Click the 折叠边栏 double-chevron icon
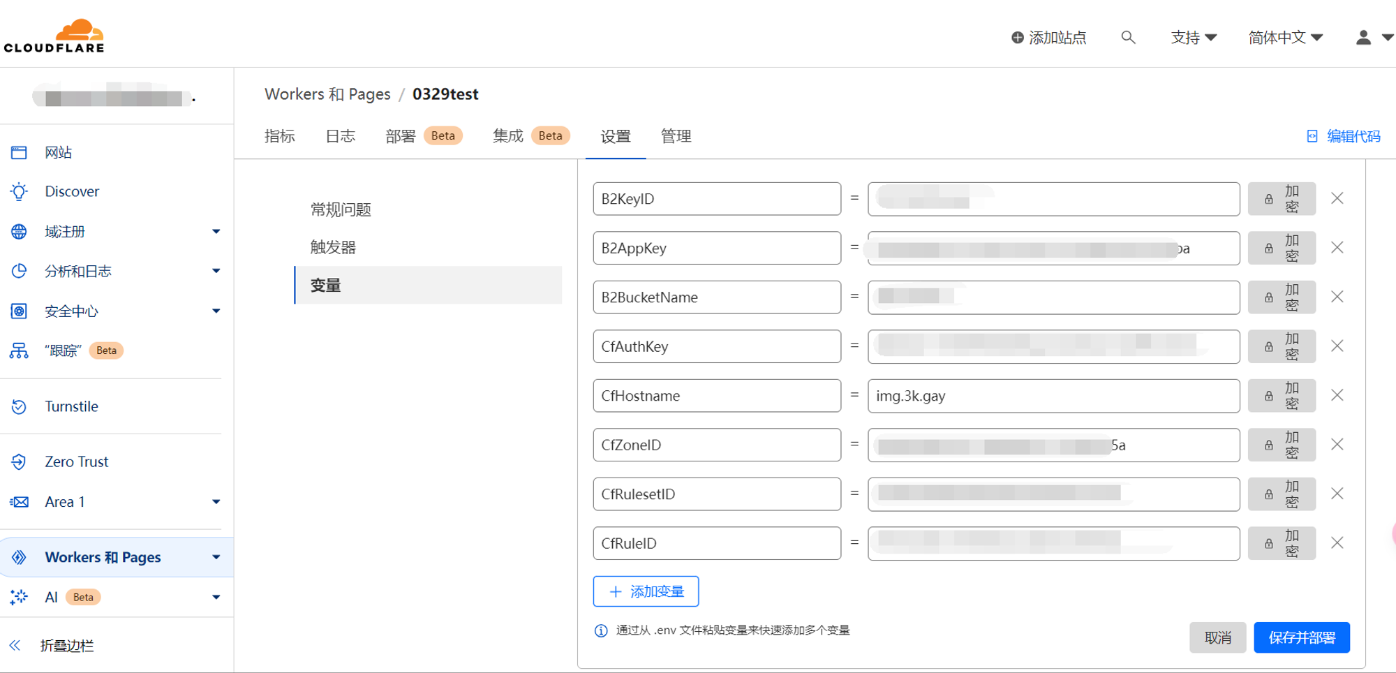 tap(15, 645)
